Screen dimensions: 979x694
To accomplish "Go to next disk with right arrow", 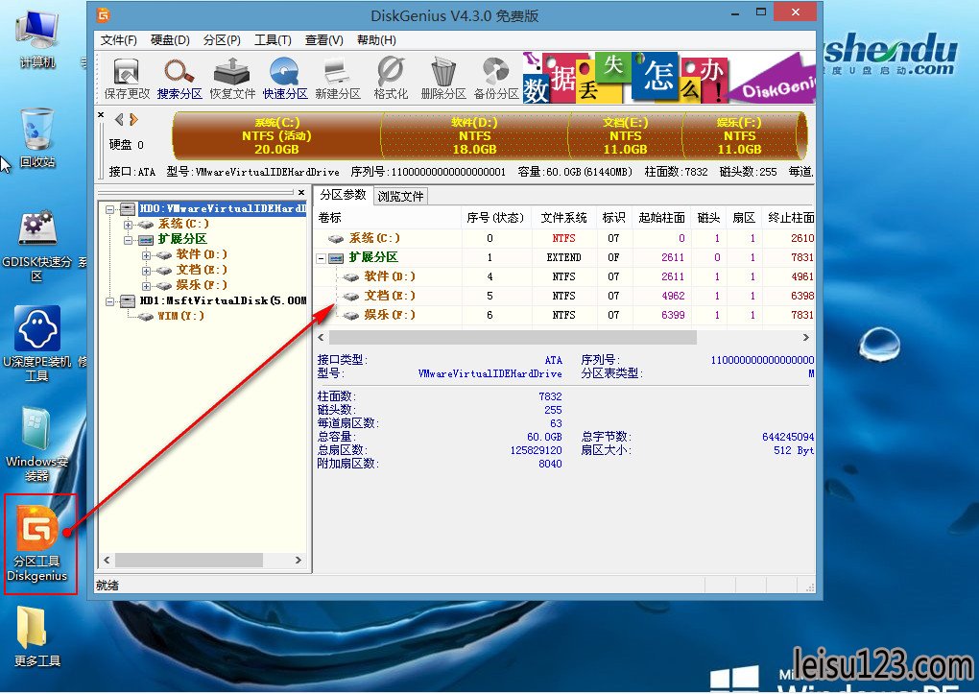I will 133,119.
